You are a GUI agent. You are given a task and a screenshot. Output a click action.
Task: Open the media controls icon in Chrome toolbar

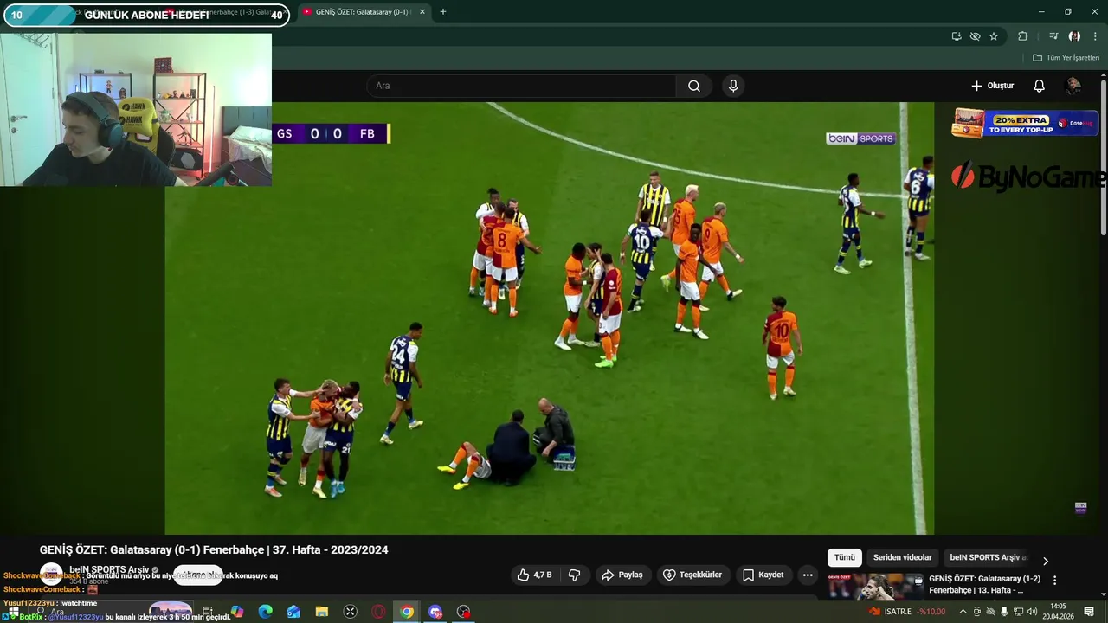(1053, 36)
